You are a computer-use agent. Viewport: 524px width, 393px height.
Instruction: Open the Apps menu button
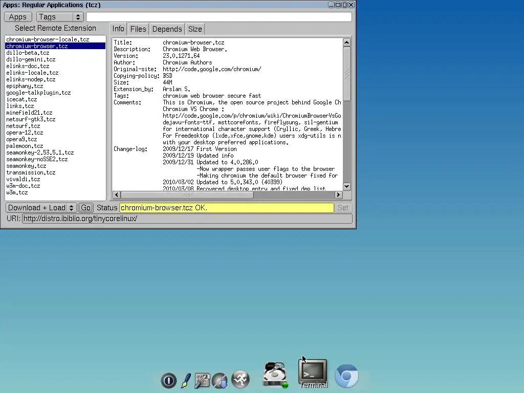18,17
